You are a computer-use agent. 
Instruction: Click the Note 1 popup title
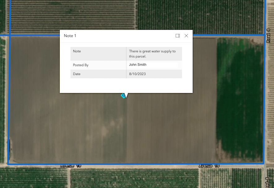coord(70,36)
